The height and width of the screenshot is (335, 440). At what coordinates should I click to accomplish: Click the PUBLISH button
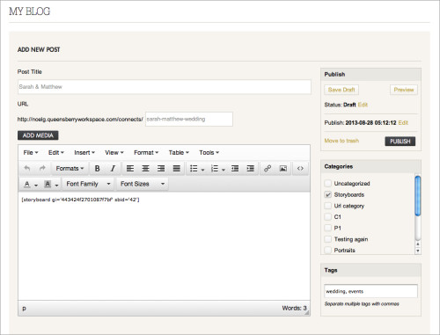pyautogui.click(x=400, y=142)
